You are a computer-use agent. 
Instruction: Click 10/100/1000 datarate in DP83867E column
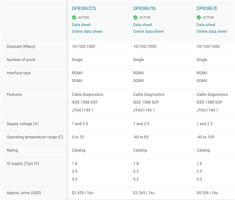208,46
